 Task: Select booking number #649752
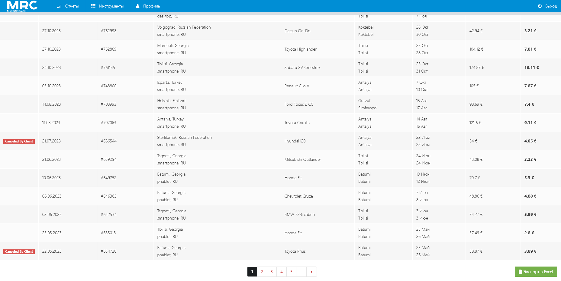pyautogui.click(x=108, y=178)
